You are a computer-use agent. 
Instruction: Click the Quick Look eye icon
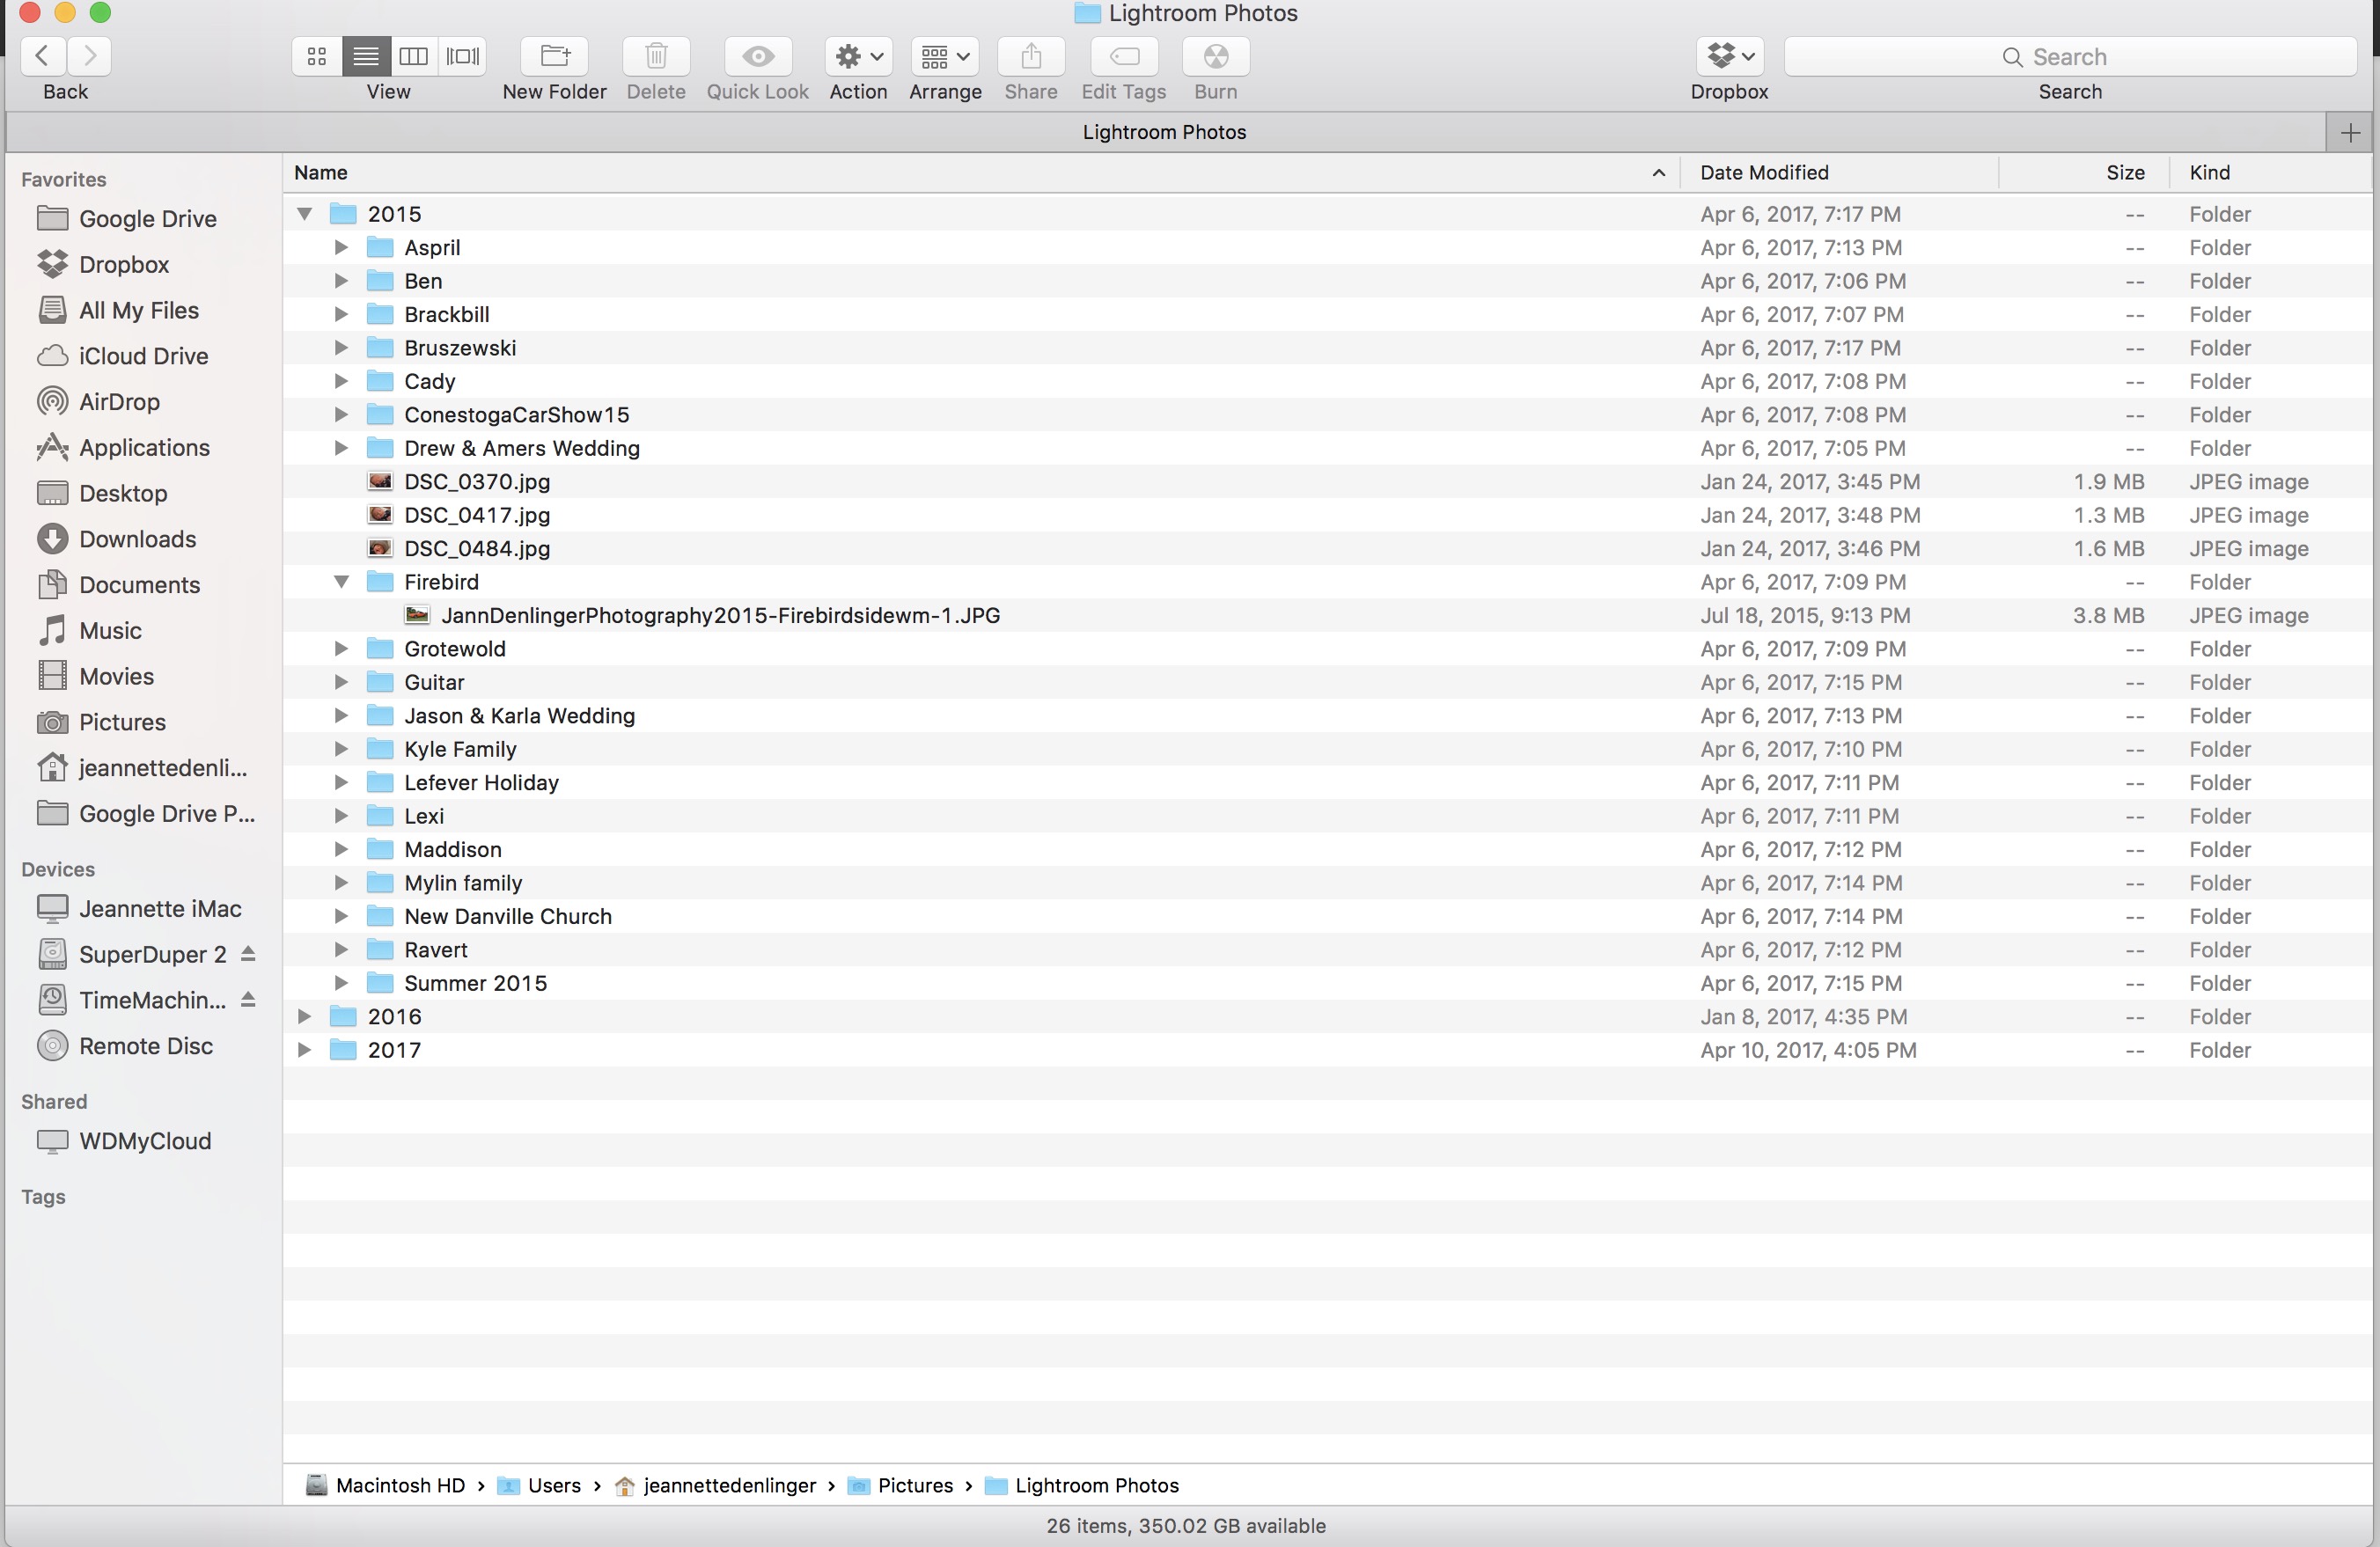[758, 57]
